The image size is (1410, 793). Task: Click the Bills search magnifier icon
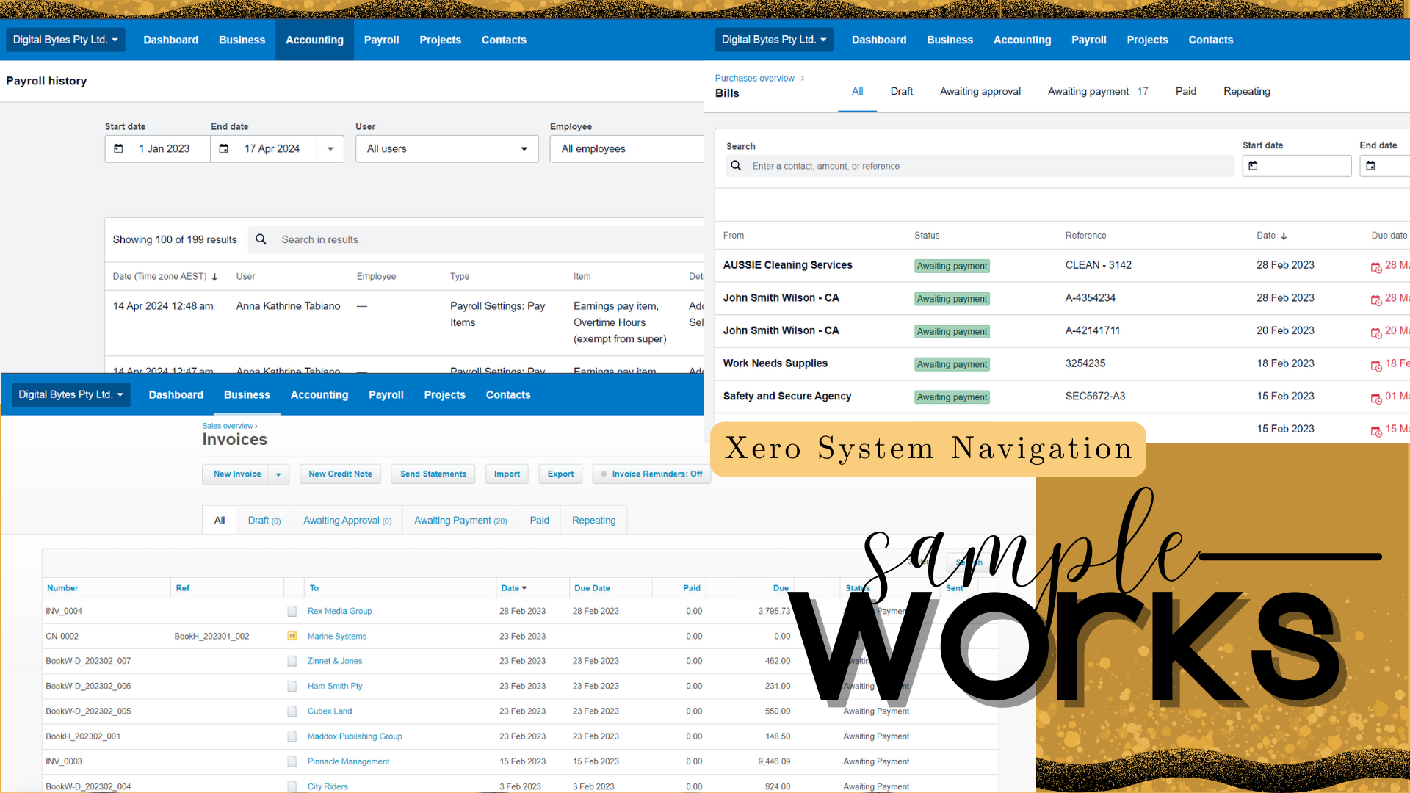coord(736,166)
